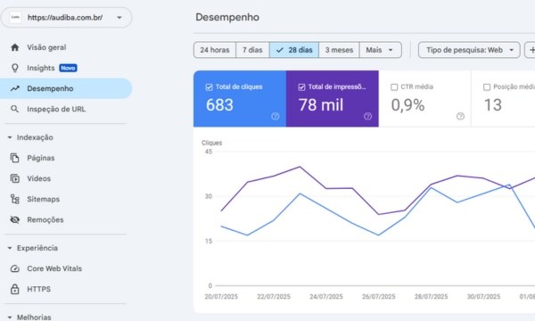Click the pages icon beside Páginas
Screen dimensions: 535x321
[x=14, y=158]
